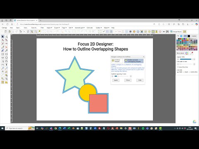Viewport: 199px width, 149px height.
Task: Click the Help button in dialog
Action: 140,80
